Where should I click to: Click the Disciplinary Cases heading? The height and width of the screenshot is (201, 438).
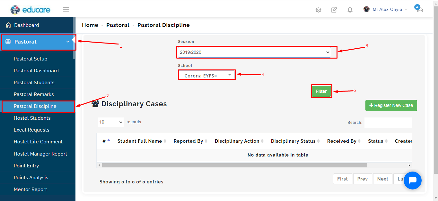(x=134, y=104)
